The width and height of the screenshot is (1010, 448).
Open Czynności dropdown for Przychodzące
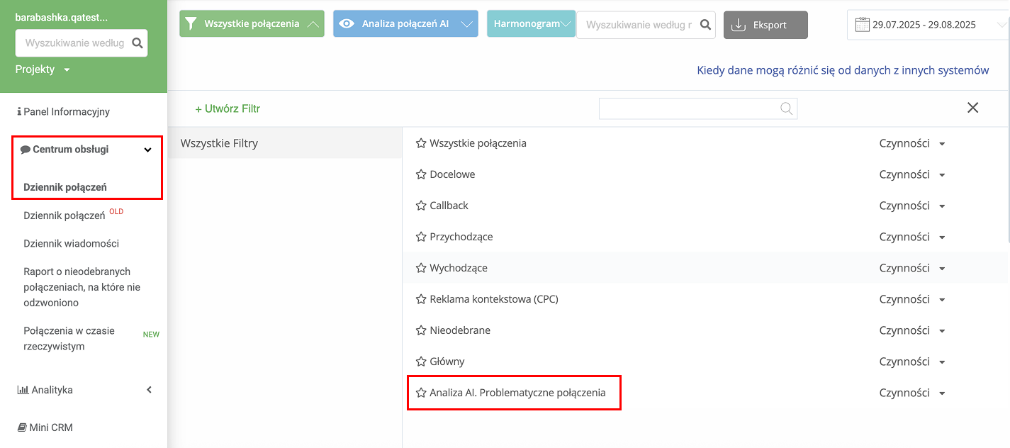(912, 237)
